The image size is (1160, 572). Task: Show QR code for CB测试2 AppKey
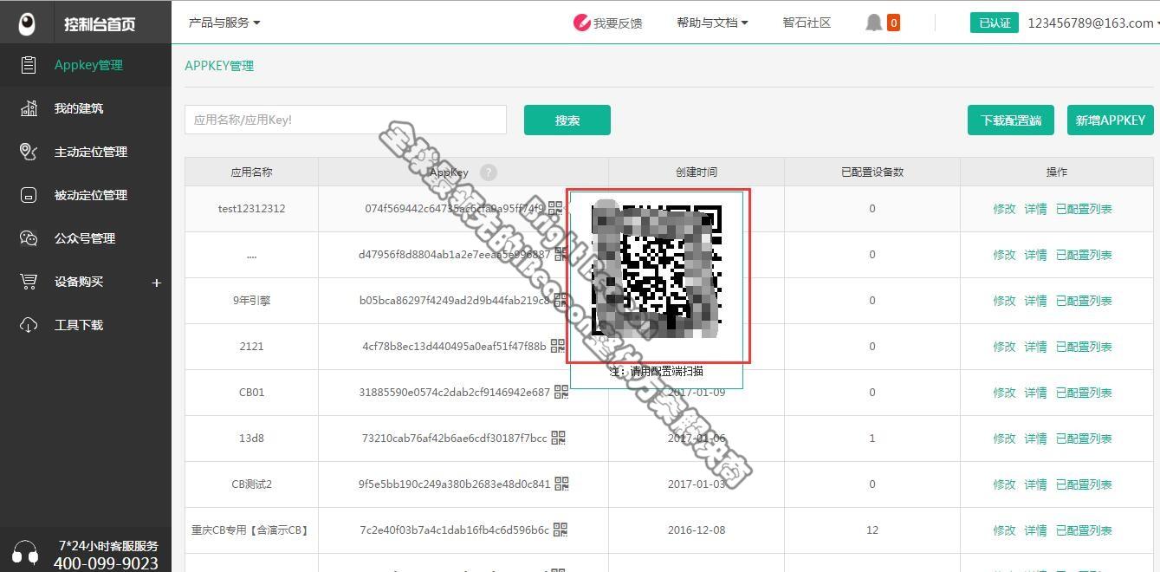click(561, 484)
